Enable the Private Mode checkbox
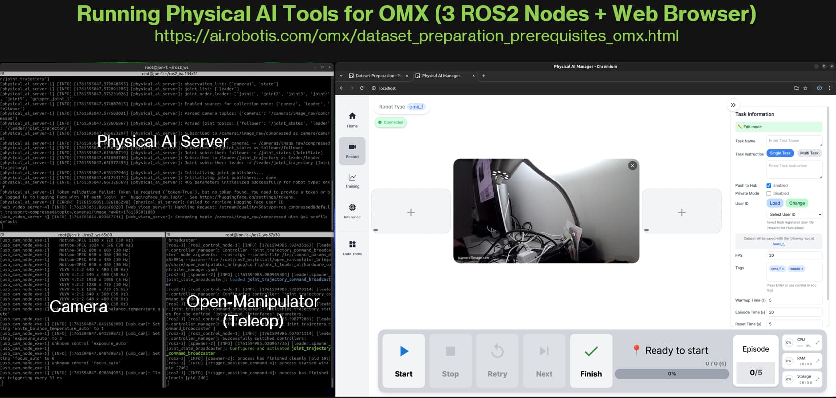This screenshot has width=836, height=398. (769, 193)
